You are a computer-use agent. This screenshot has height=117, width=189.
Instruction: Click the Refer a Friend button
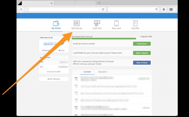pyautogui.click(x=142, y=63)
